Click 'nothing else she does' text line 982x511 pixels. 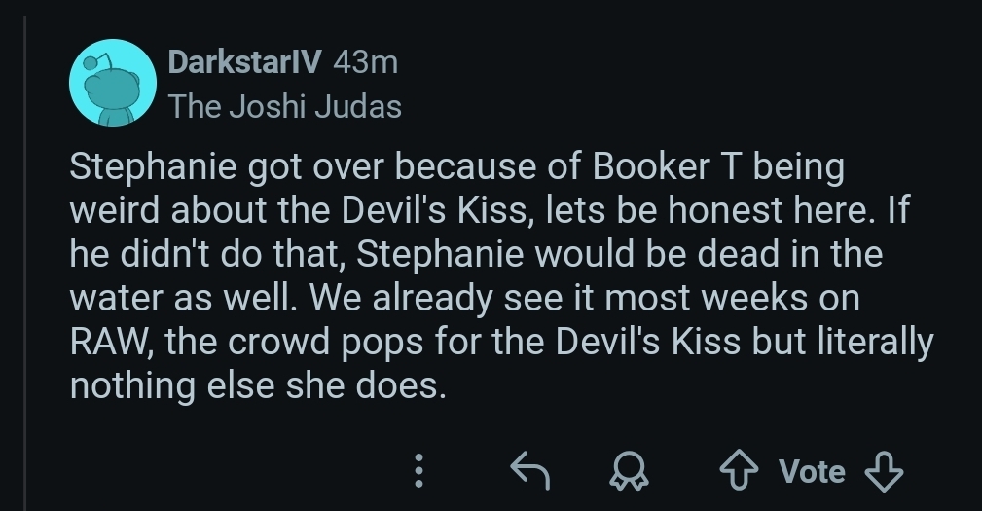[258, 385]
